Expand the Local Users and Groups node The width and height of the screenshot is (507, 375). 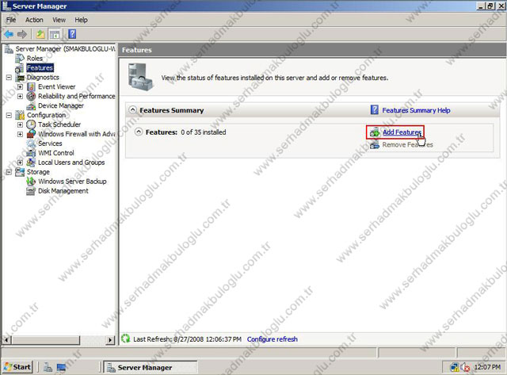pos(20,163)
